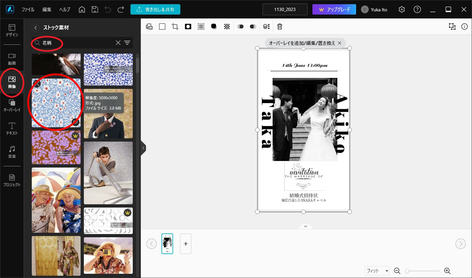
Task: Click the replace image icon in the toolbar
Action: click(149, 27)
